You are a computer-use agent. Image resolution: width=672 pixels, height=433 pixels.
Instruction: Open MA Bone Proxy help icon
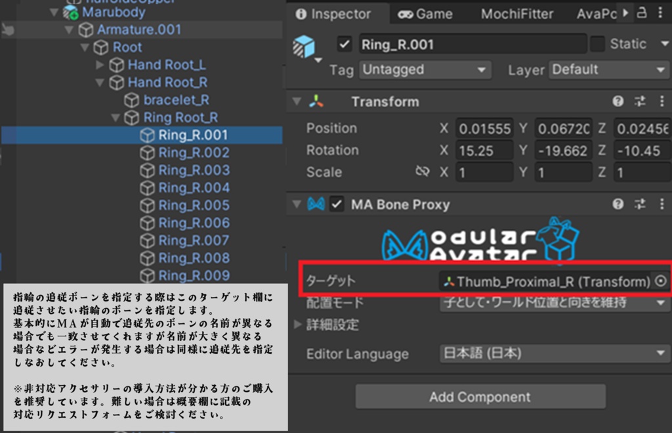pyautogui.click(x=618, y=204)
